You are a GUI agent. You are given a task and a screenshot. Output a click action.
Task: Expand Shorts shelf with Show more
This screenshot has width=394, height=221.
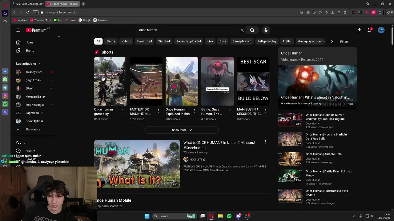tap(182, 130)
